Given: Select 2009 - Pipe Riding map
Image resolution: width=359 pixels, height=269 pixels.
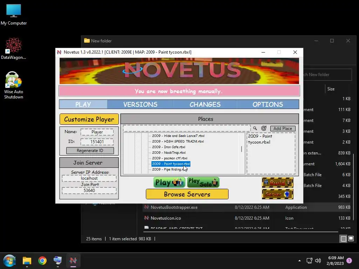Looking at the screenshot, I should [170, 169].
